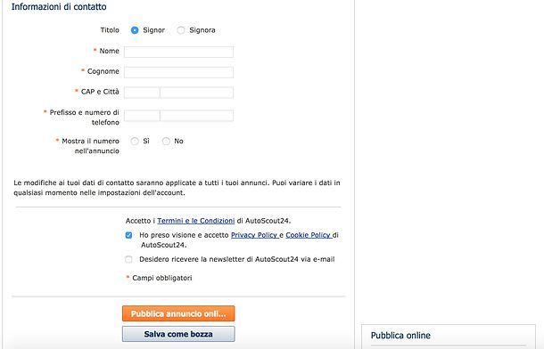Click the Informazioni di contatto heading
Screen dimensions: 544x349
click(x=59, y=6)
